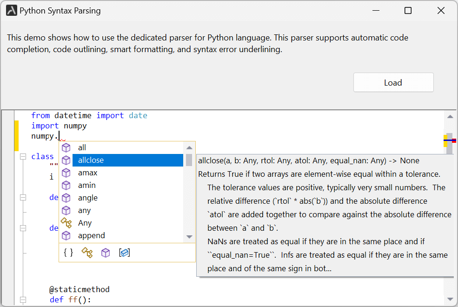The image size is (458, 307).
Task: Click the 'import numpy' code line
Action: (59, 126)
